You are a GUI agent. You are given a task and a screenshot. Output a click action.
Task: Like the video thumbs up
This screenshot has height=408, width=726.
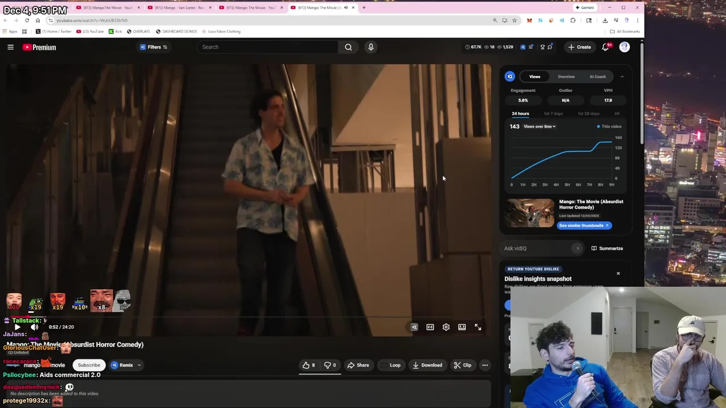[309, 365]
